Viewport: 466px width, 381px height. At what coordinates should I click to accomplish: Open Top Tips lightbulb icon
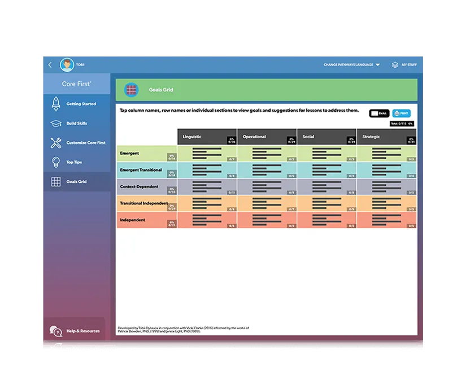[x=56, y=162]
